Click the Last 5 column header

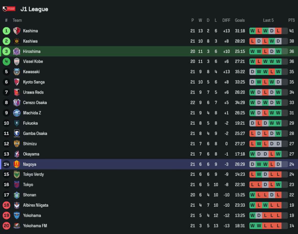point(268,20)
